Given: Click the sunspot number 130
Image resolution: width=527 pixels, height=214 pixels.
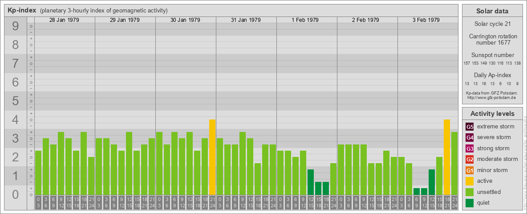Looking at the screenshot, I should click(x=492, y=63).
